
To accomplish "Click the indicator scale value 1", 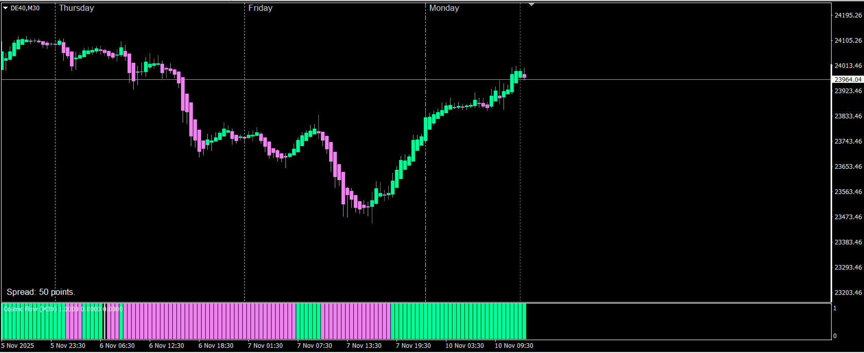I will click(x=835, y=308).
